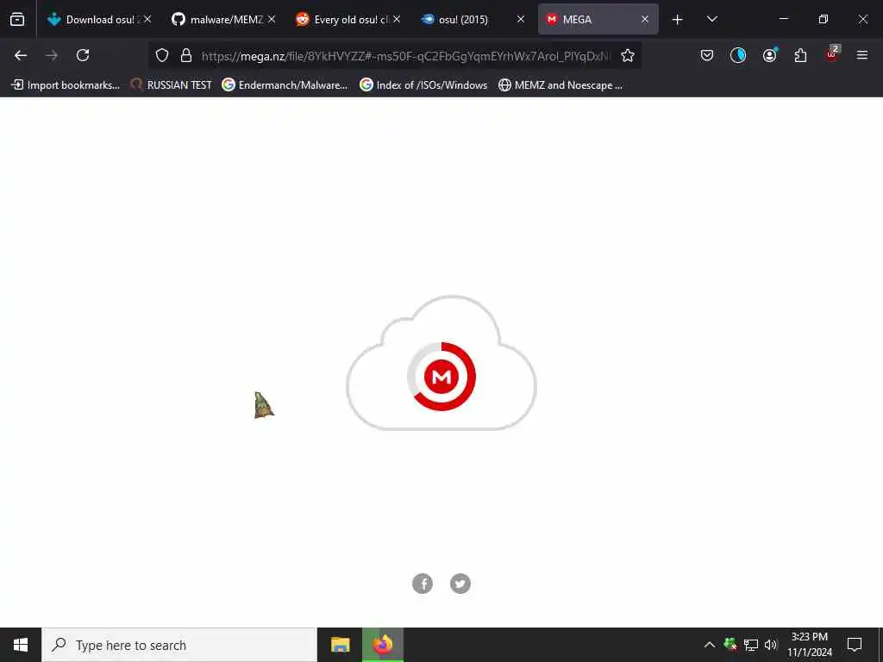
Task: Open the Windows Start menu
Action: (x=21, y=645)
